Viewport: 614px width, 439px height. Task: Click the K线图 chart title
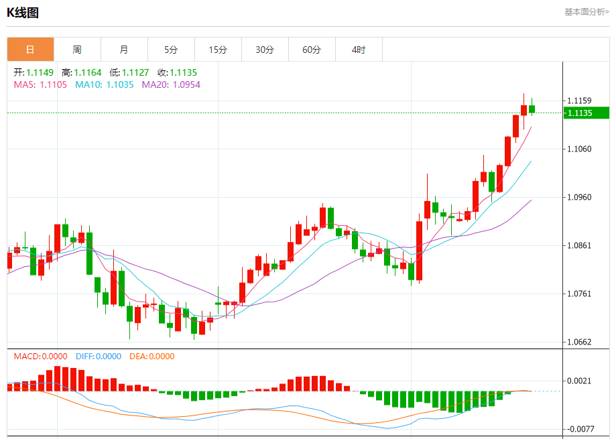(x=23, y=13)
